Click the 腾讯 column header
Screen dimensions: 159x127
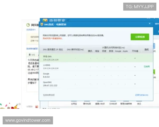90,51
